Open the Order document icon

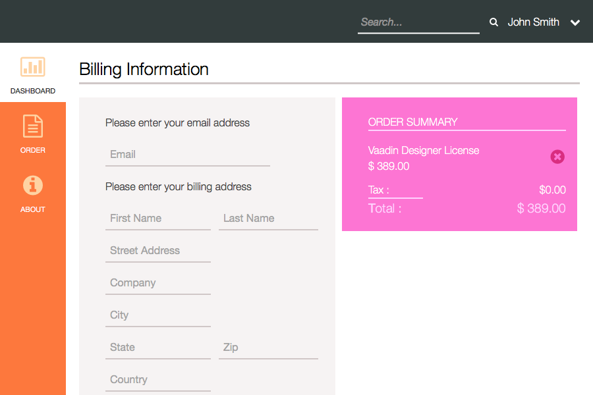pyautogui.click(x=33, y=126)
